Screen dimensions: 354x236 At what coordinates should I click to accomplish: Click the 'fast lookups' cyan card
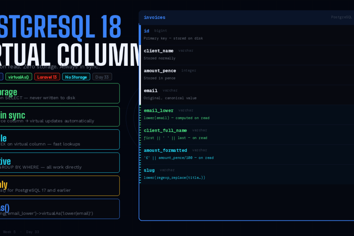pos(59,140)
